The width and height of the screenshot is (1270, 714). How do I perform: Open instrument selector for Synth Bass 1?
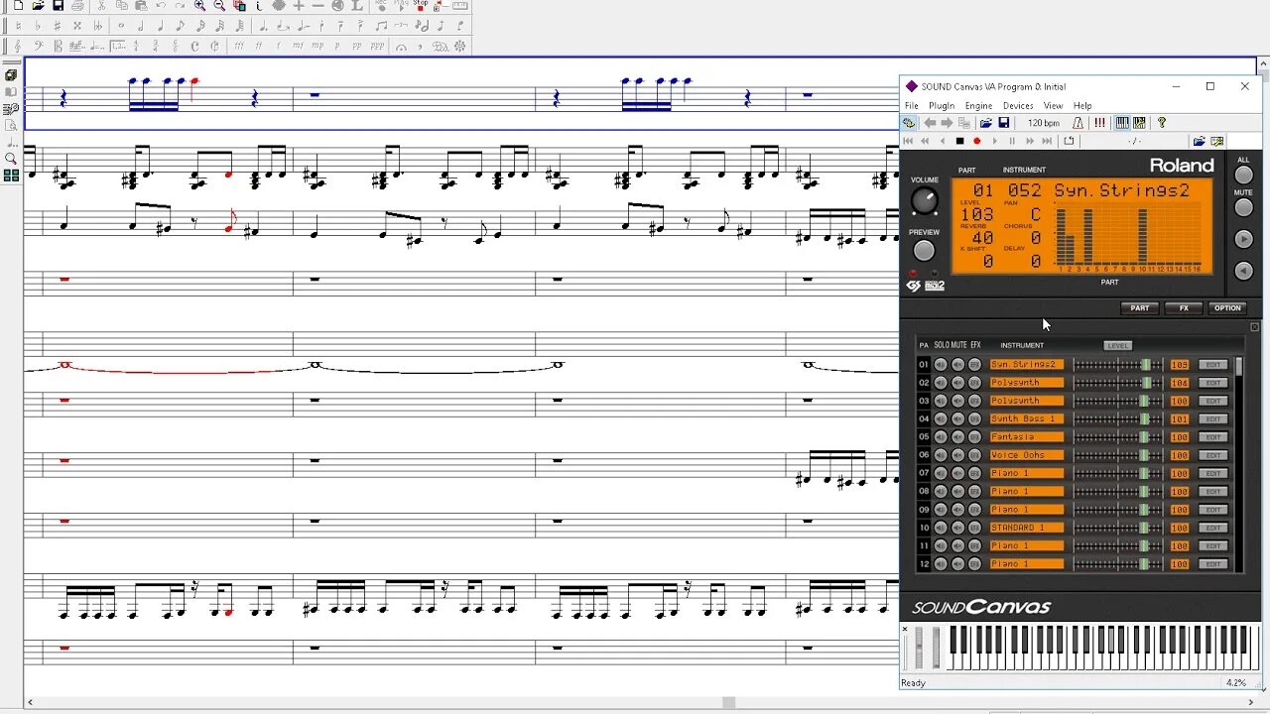coord(1027,418)
